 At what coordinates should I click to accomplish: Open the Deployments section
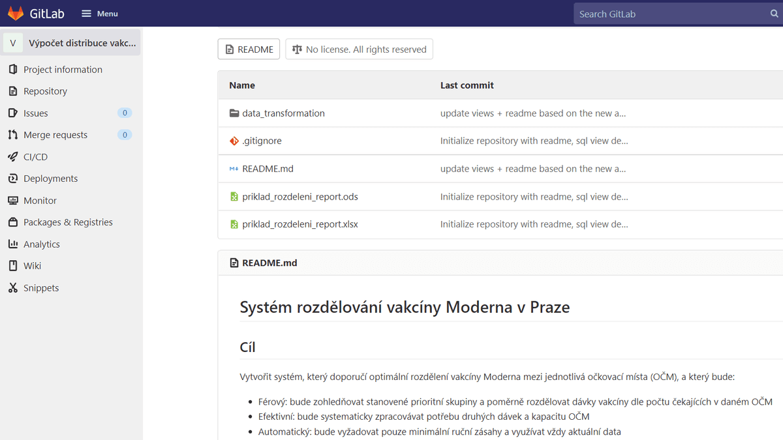tap(50, 178)
